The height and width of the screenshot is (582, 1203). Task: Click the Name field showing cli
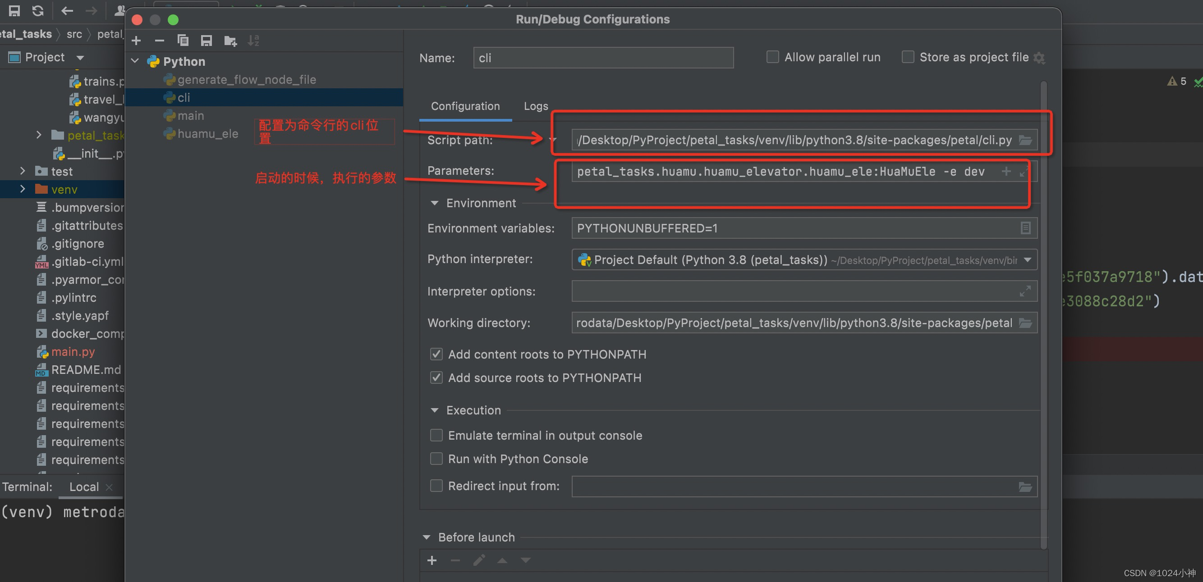602,57
